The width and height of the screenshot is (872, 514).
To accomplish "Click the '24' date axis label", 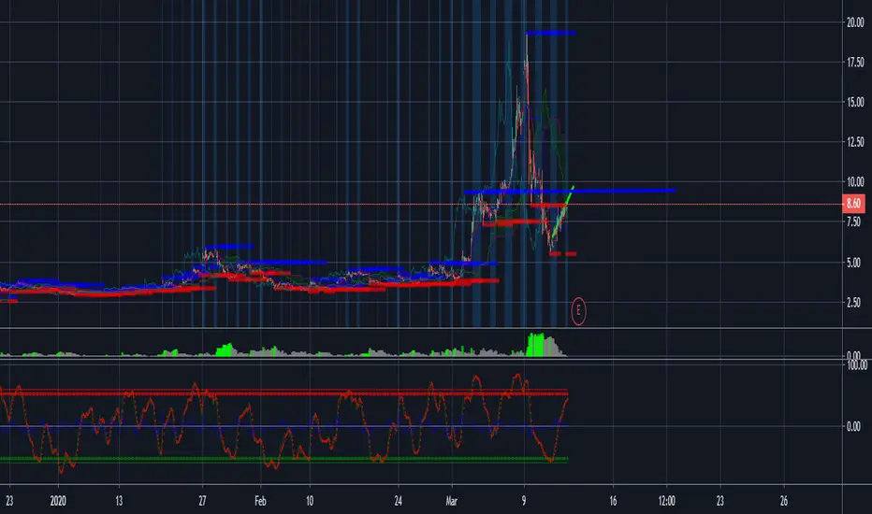I will click(x=399, y=501).
